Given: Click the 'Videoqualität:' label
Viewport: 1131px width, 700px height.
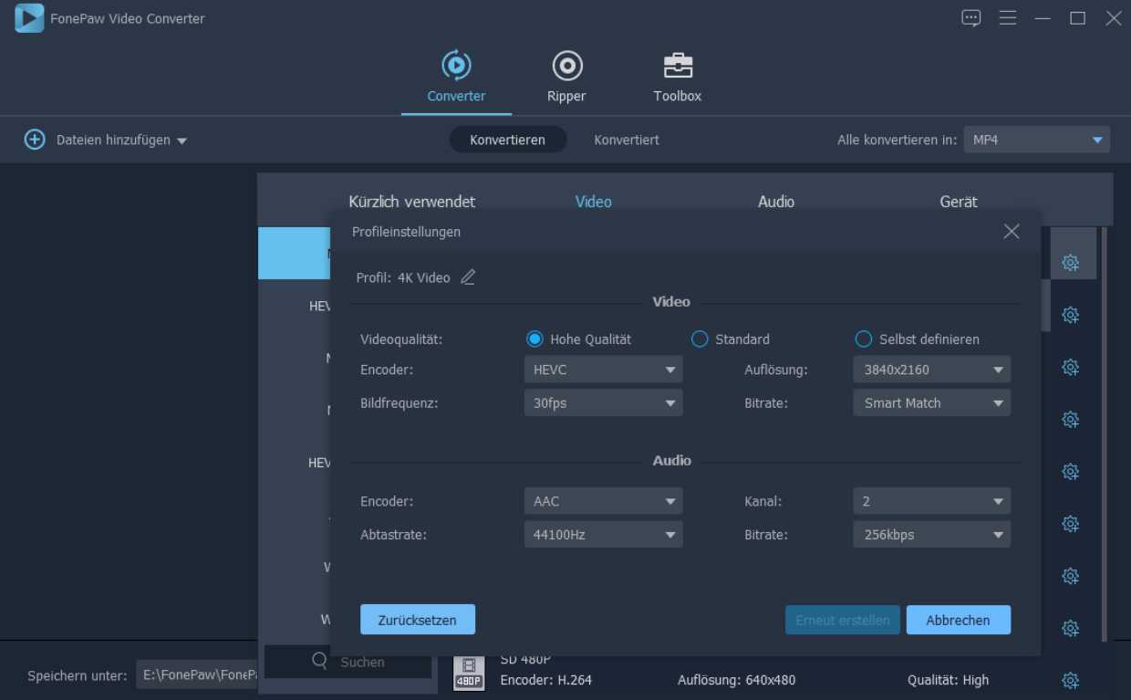Looking at the screenshot, I should coord(401,340).
